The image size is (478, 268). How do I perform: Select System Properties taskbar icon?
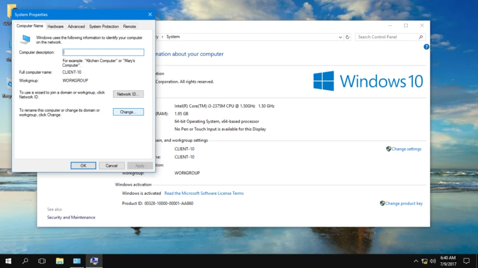click(94, 261)
